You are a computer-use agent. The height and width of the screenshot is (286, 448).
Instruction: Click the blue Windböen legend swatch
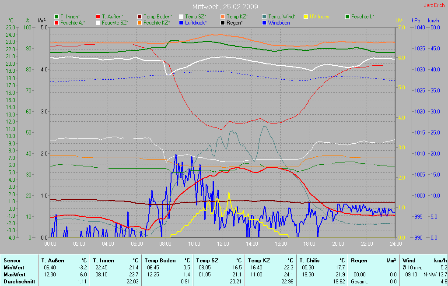point(264,22)
